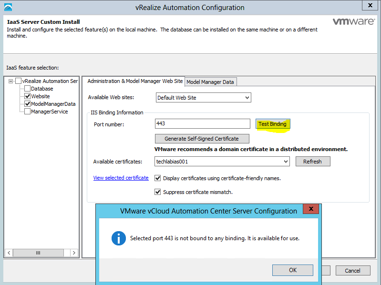This screenshot has height=285, width=381.
Task: Click inside the Port number field
Action: point(202,123)
